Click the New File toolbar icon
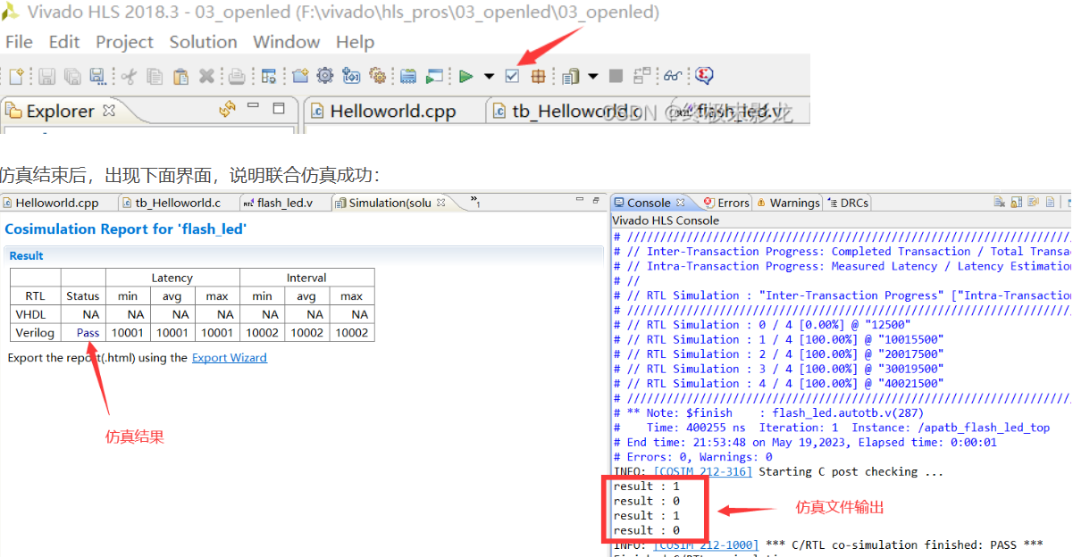The width and height of the screenshot is (1073, 557). click(x=18, y=76)
